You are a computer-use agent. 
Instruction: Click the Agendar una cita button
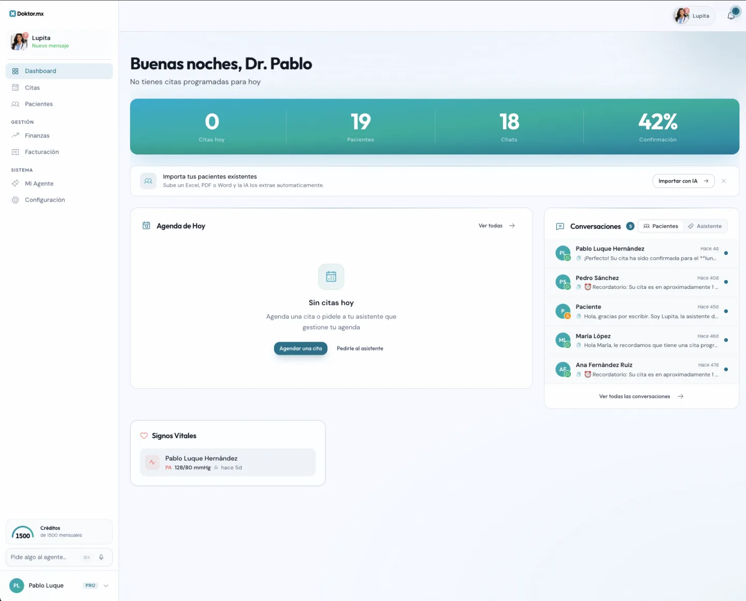(300, 348)
